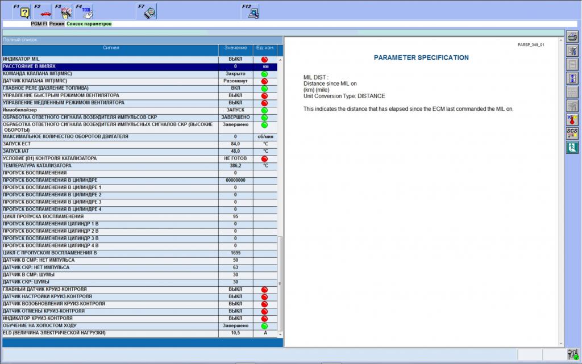The width and height of the screenshot is (582, 364).
Task: Select the ТЕМПЕРАТУРА КАТАЛИЗАТОРА row
Action: pos(111,166)
